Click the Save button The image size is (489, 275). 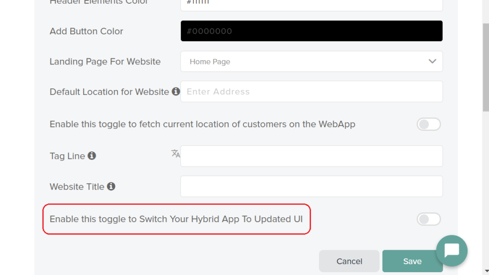[412, 261]
